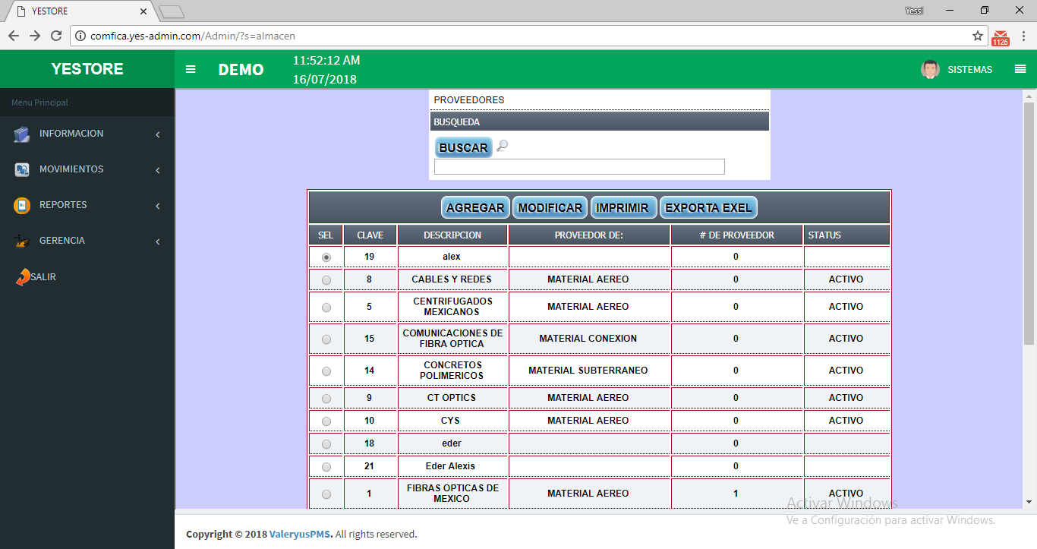Viewport: 1037px width, 549px height.
Task: Click the magnifying glass search icon
Action: (502, 147)
